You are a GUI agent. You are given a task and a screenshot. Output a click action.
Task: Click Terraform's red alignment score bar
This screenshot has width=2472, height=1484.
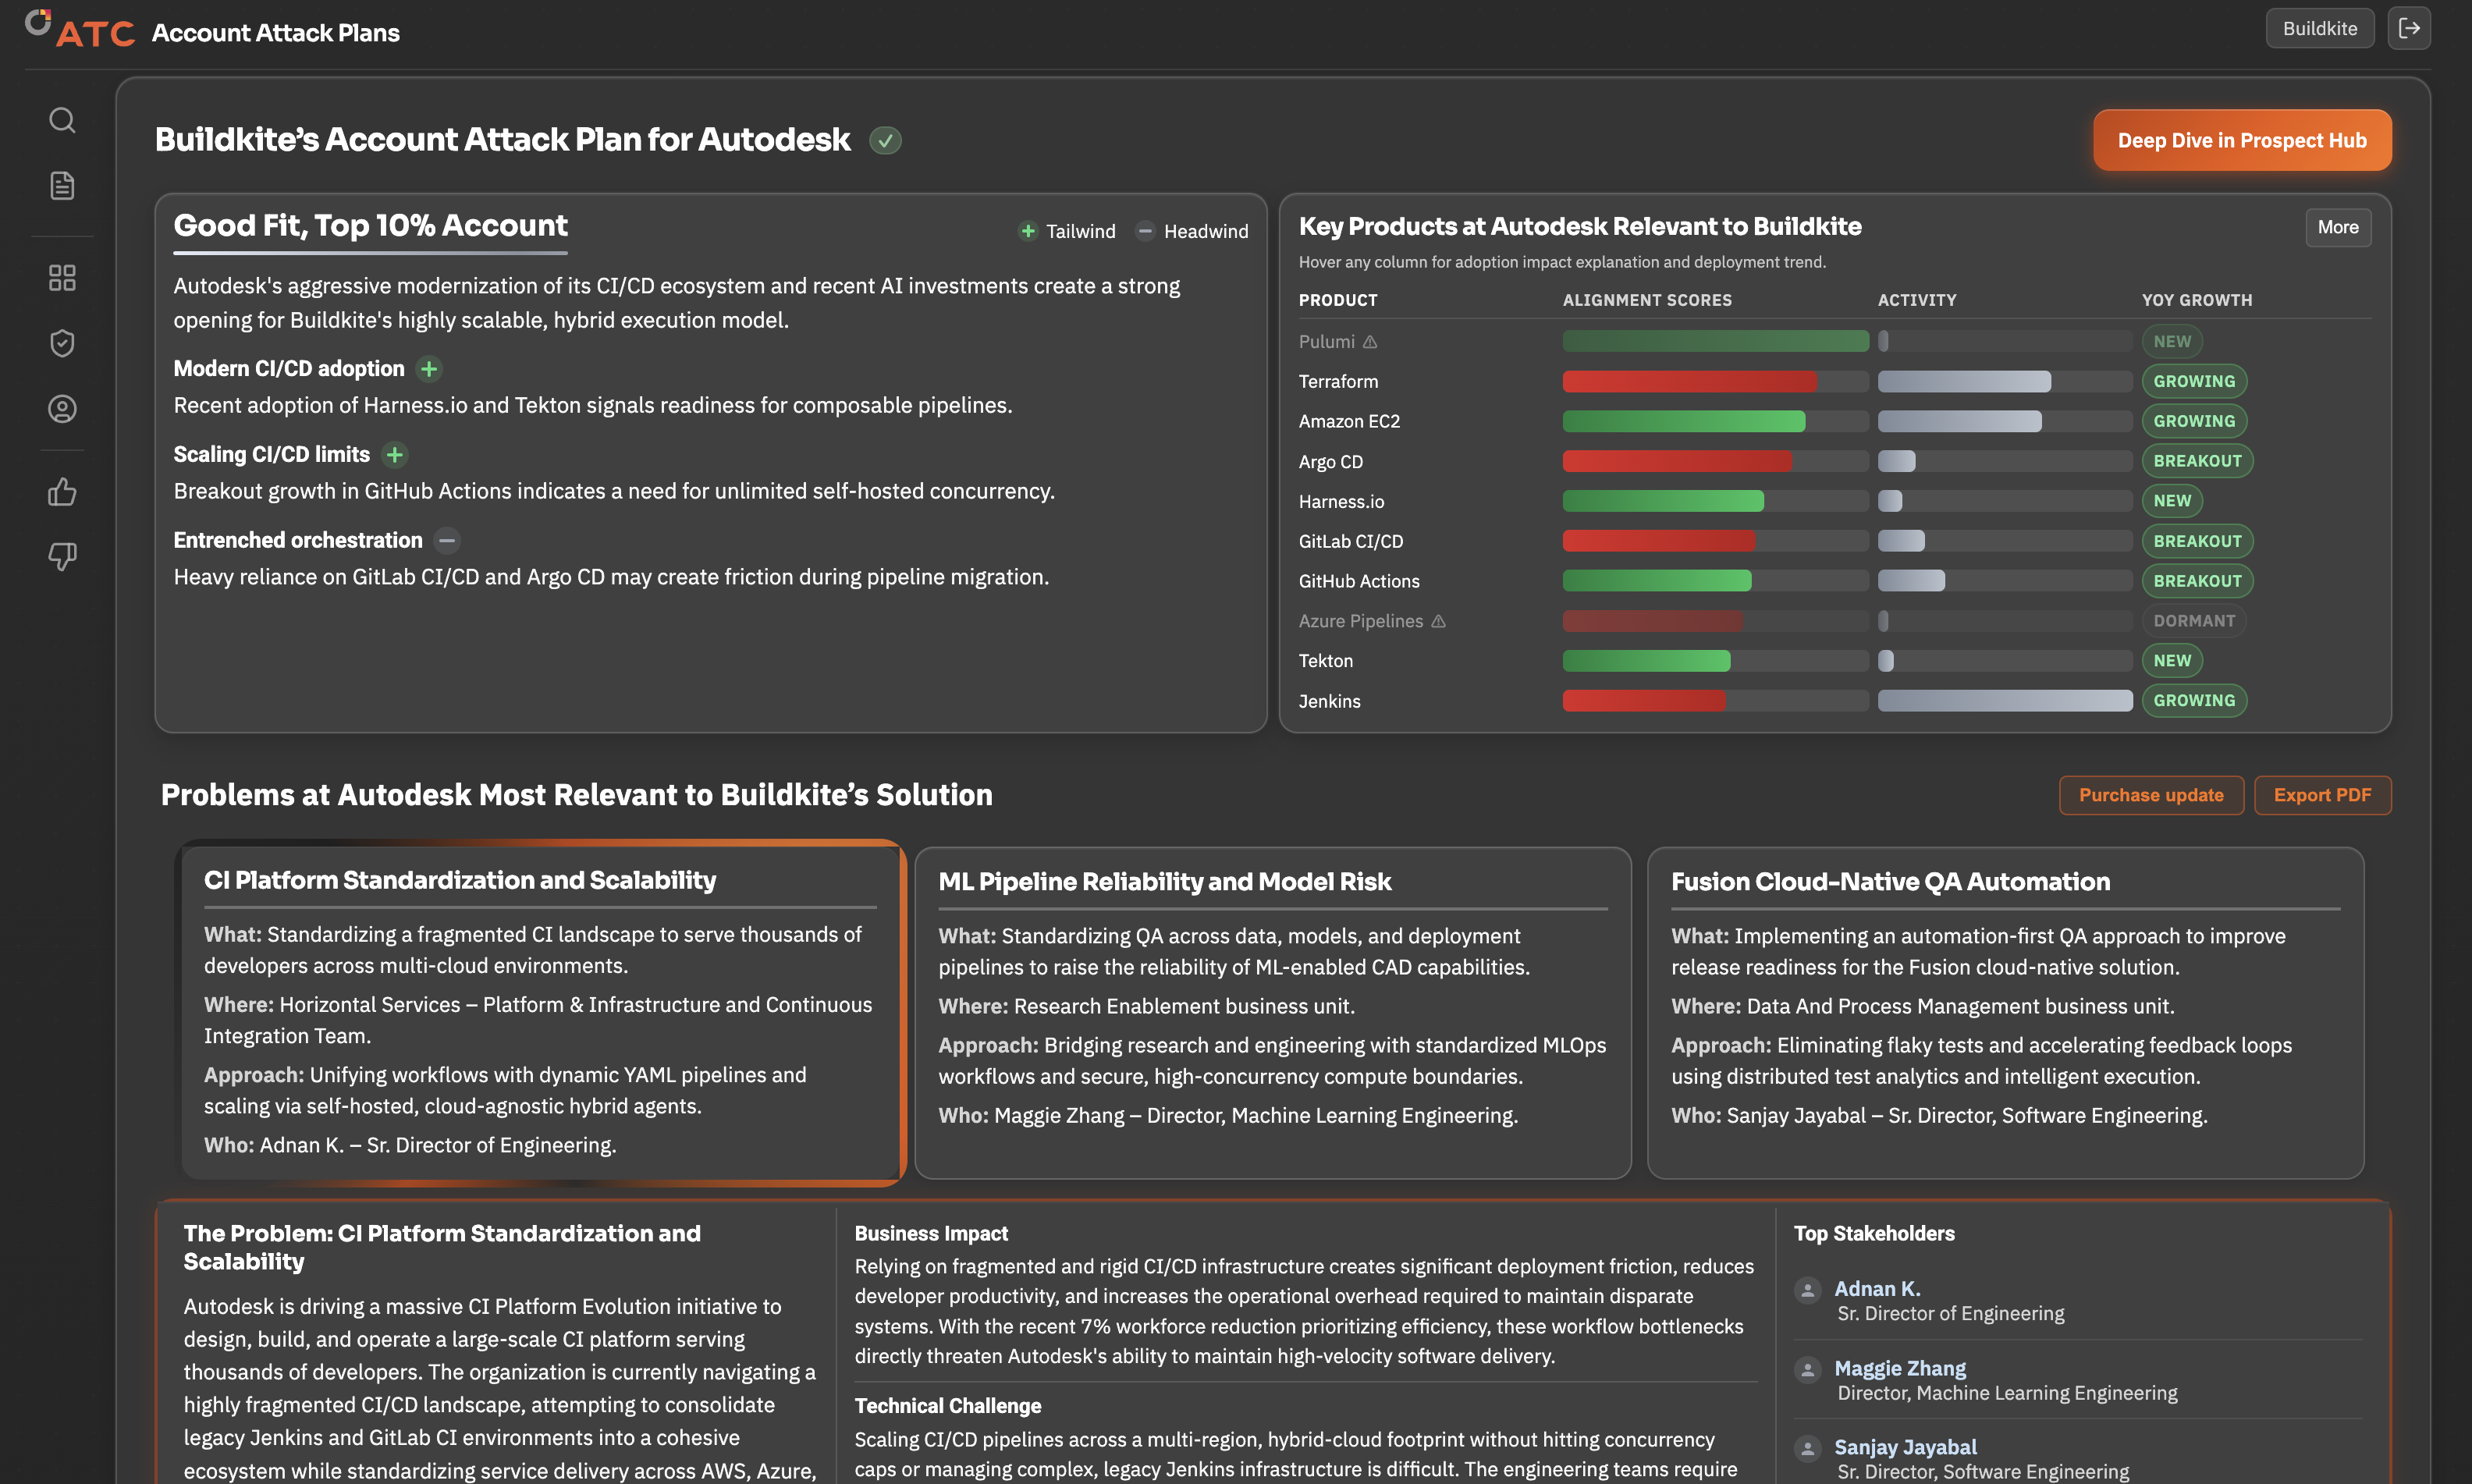pos(1689,381)
